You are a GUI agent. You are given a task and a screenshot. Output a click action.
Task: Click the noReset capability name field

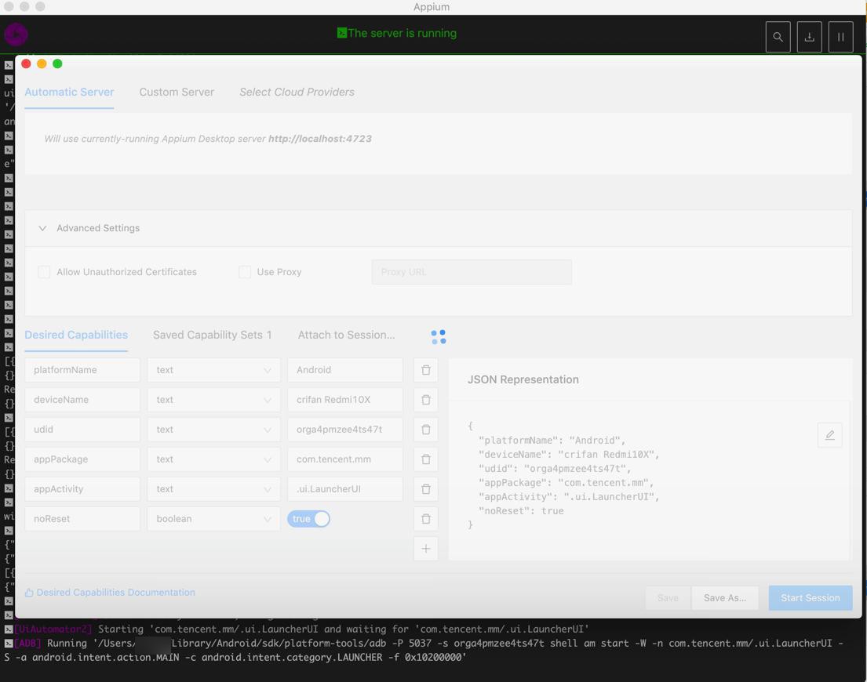click(x=82, y=519)
